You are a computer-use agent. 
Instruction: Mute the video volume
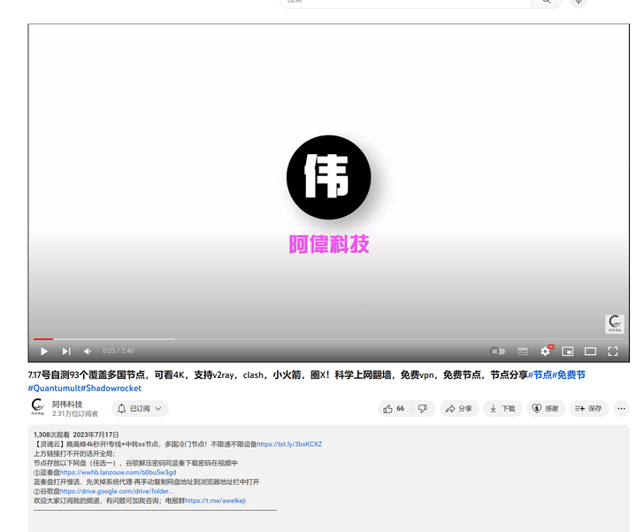pyautogui.click(x=88, y=351)
